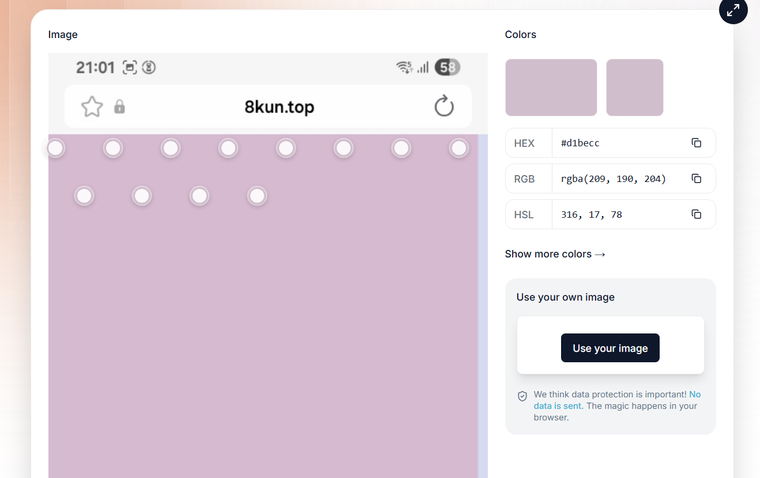Click the Wi-Fi status icon in image
The width and height of the screenshot is (760, 478).
(404, 67)
